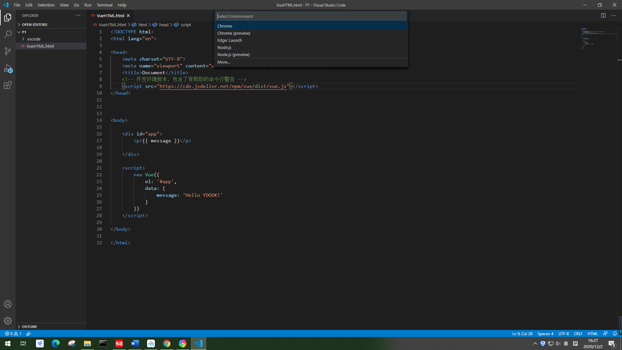
Task: Close the VueHTML.html editor tab
Action: (x=128, y=16)
